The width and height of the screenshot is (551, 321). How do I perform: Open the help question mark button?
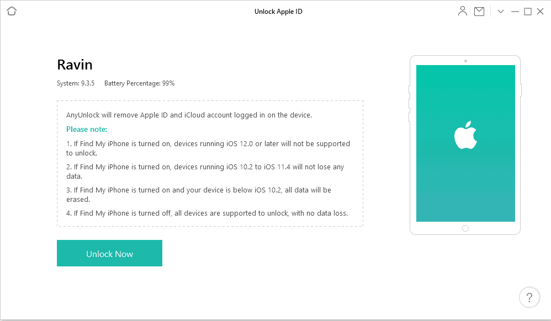click(x=529, y=297)
